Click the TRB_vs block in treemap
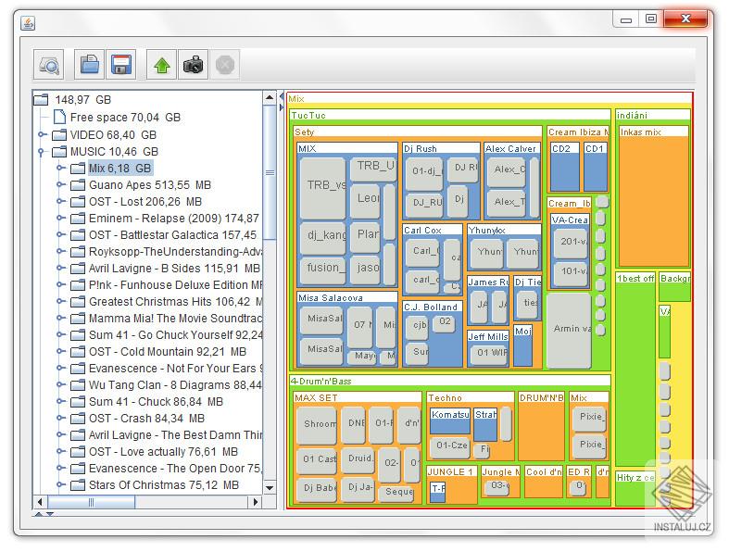The width and height of the screenshot is (729, 552). (x=321, y=186)
